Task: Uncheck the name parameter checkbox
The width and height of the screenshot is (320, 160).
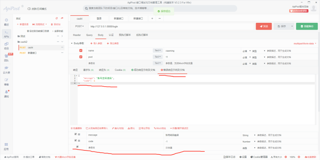Action: coord(81,51)
